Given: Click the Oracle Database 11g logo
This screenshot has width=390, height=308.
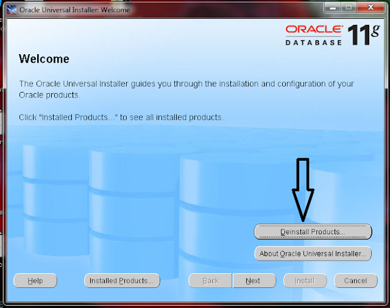Looking at the screenshot, I should [x=333, y=35].
